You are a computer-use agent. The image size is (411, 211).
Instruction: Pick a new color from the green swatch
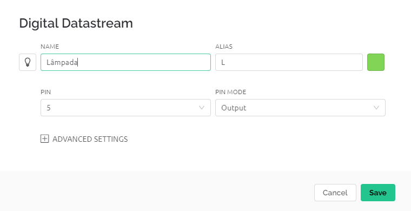point(376,62)
